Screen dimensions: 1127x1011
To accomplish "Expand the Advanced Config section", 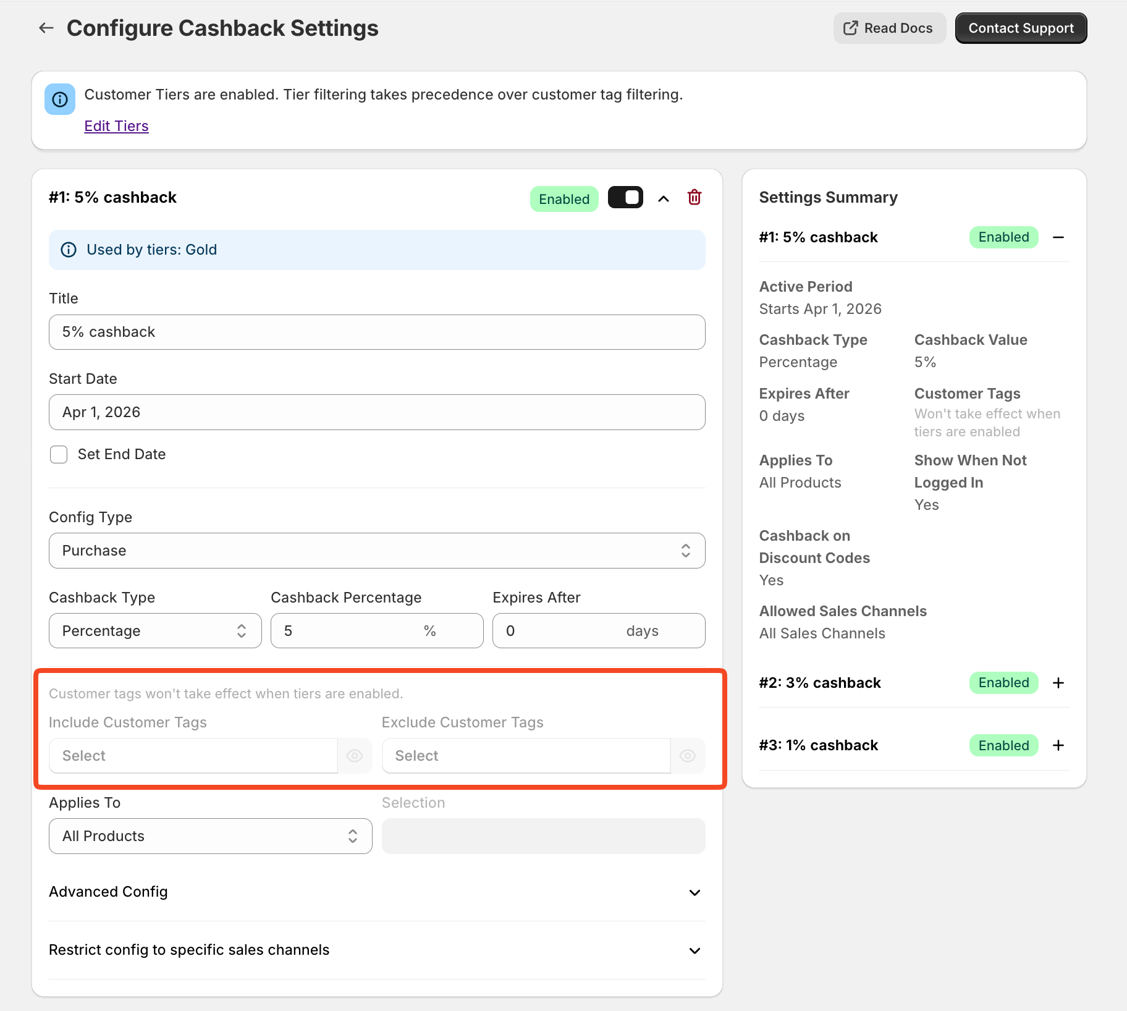I will click(x=377, y=892).
